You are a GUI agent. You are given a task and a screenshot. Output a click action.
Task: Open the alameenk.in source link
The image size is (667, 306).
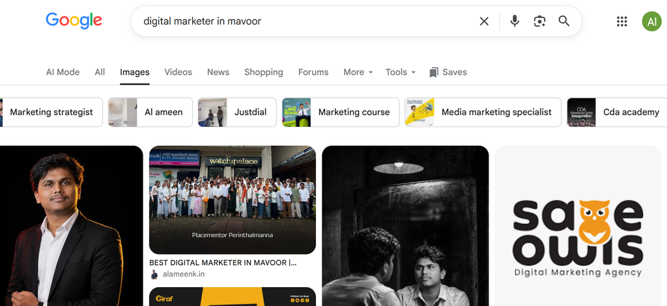[183, 274]
